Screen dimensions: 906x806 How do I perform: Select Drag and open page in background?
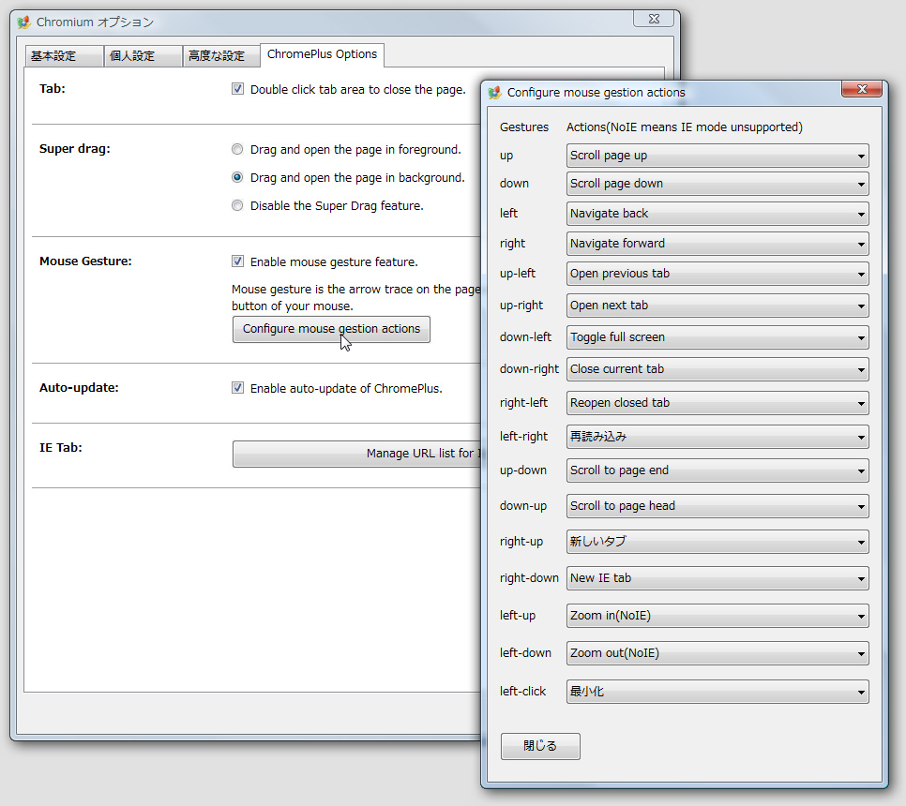pos(237,177)
